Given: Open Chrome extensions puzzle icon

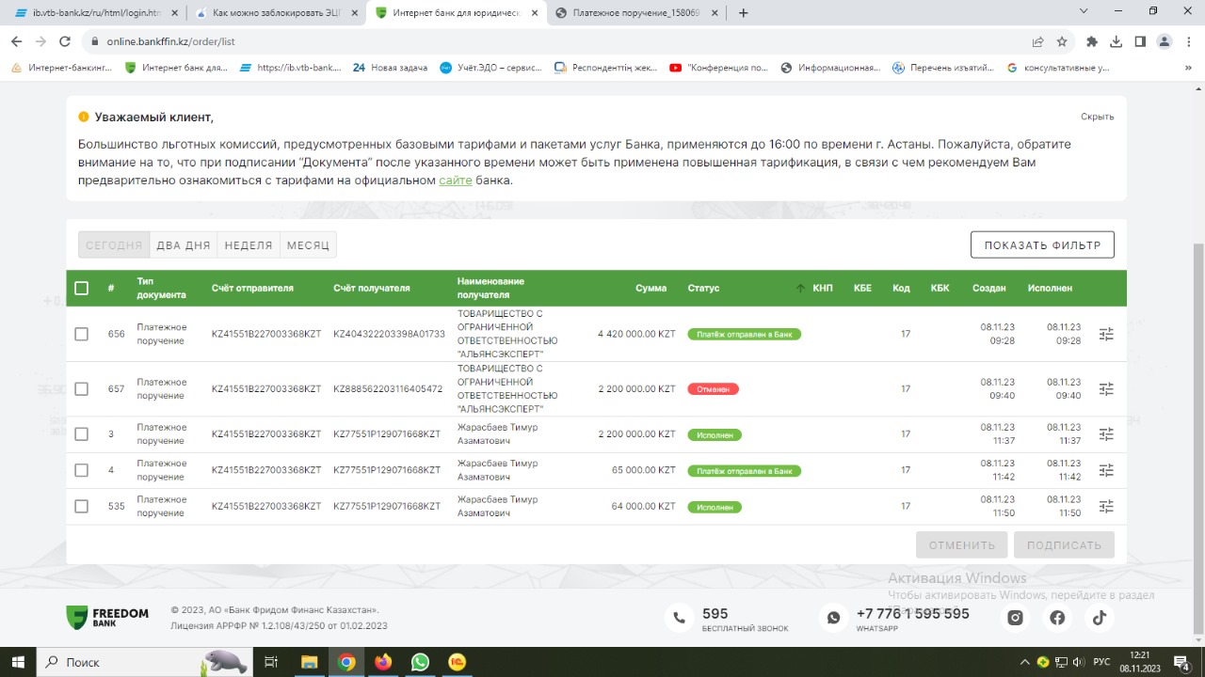Looking at the screenshot, I should click(x=1092, y=41).
